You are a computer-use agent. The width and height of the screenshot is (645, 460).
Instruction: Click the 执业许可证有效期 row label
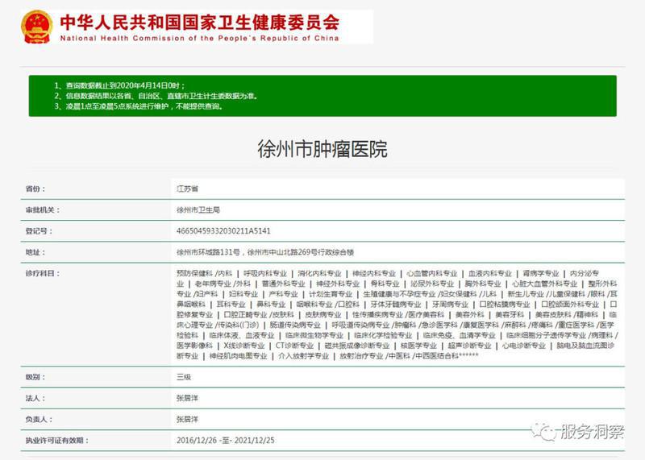[55, 441]
